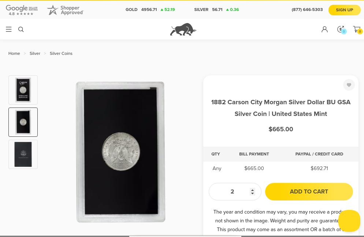Click the quantity input field
Viewport: 364px width, 237px height.
pyautogui.click(x=232, y=192)
